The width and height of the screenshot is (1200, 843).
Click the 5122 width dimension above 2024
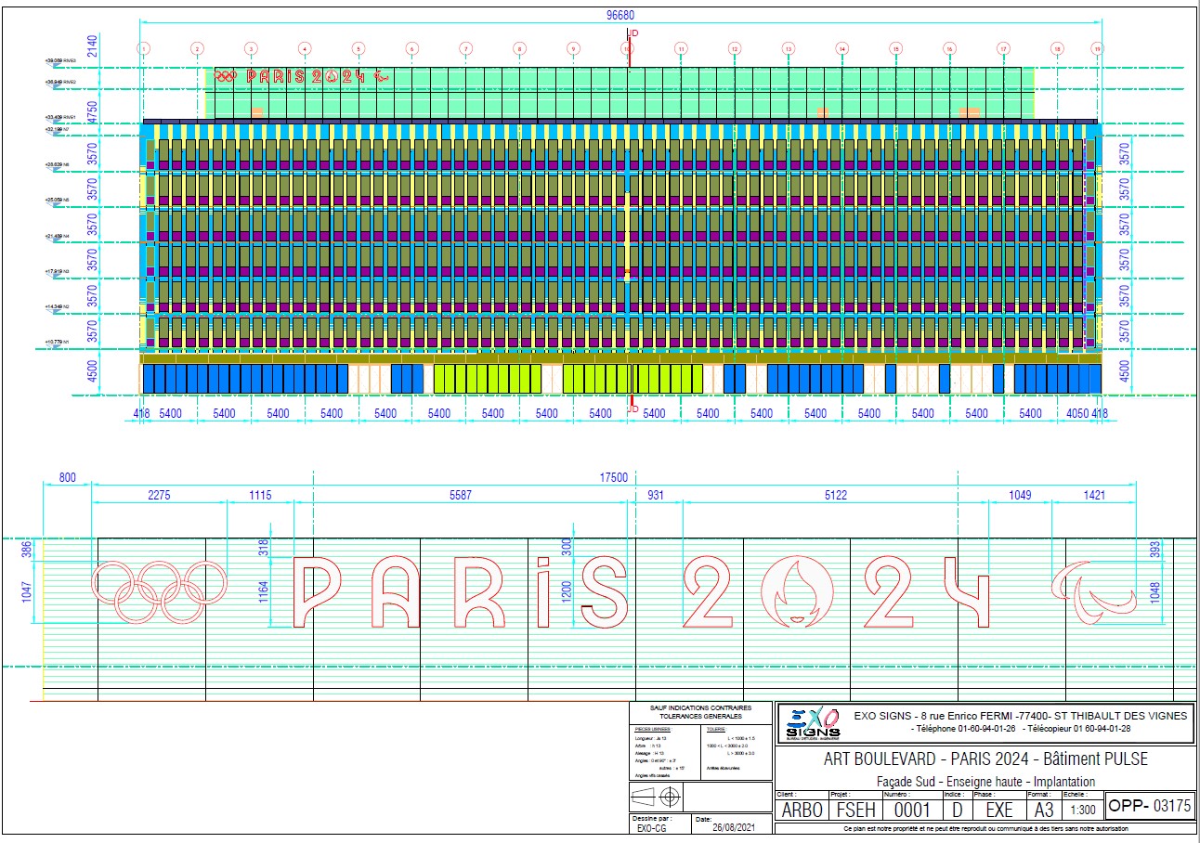(x=835, y=495)
